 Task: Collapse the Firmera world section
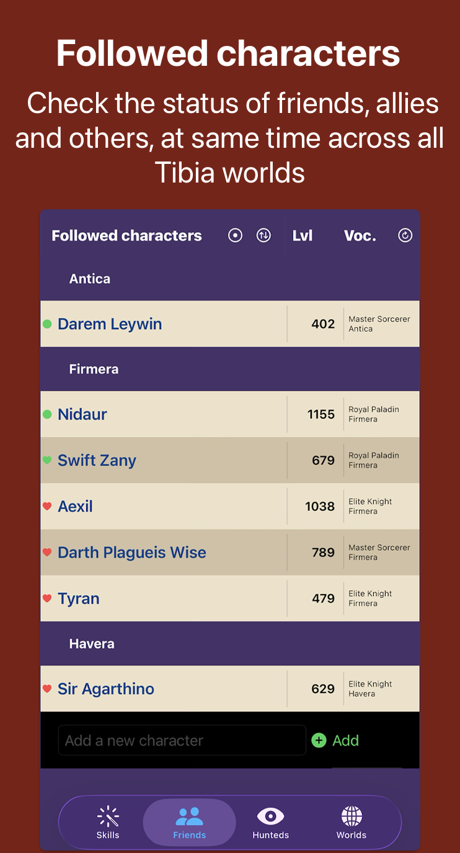click(94, 369)
